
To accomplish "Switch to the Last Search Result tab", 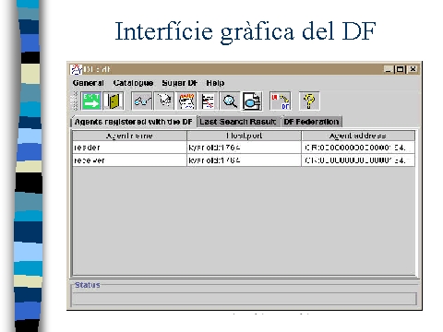I will point(238,122).
